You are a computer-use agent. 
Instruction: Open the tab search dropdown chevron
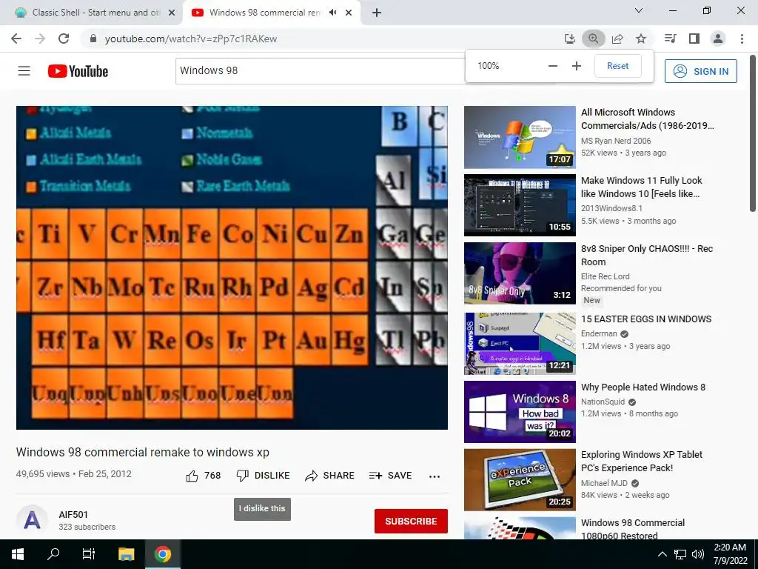click(x=639, y=10)
